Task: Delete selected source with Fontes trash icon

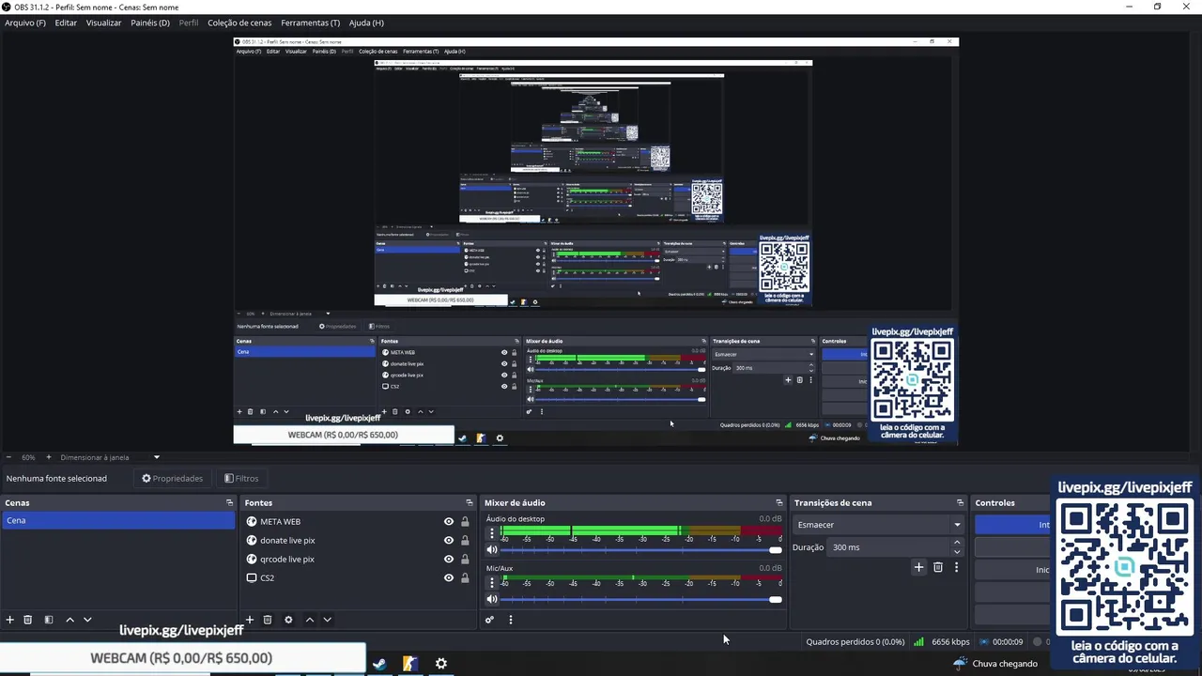Action: 268,620
